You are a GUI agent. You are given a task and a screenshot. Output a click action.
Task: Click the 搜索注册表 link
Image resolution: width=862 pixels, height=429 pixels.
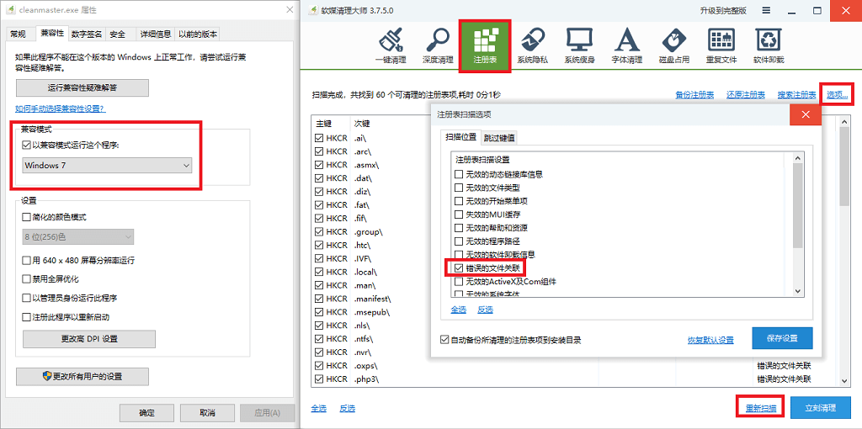pos(796,95)
